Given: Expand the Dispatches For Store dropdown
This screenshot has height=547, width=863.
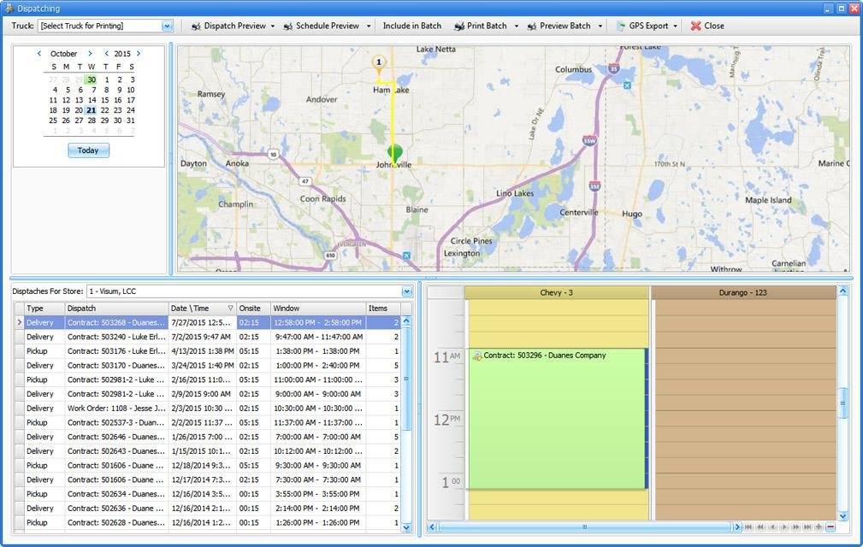Looking at the screenshot, I should pos(407,291).
